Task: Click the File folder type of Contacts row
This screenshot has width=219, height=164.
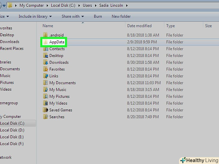Action: tap(174, 49)
